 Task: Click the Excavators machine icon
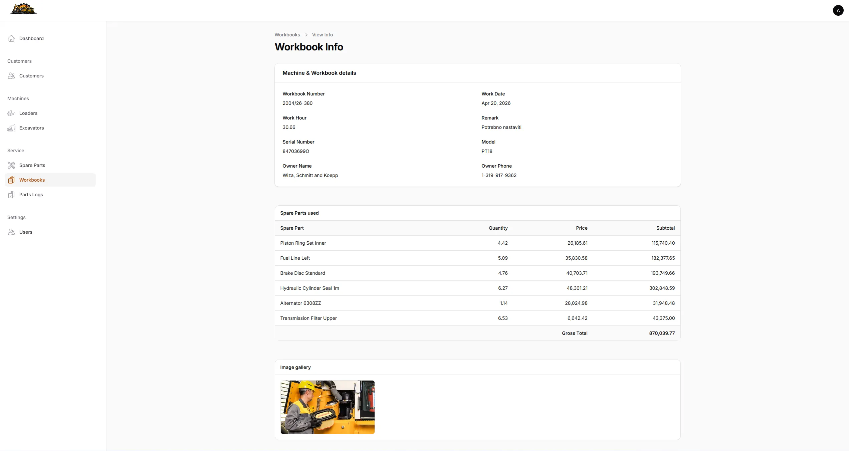click(11, 128)
